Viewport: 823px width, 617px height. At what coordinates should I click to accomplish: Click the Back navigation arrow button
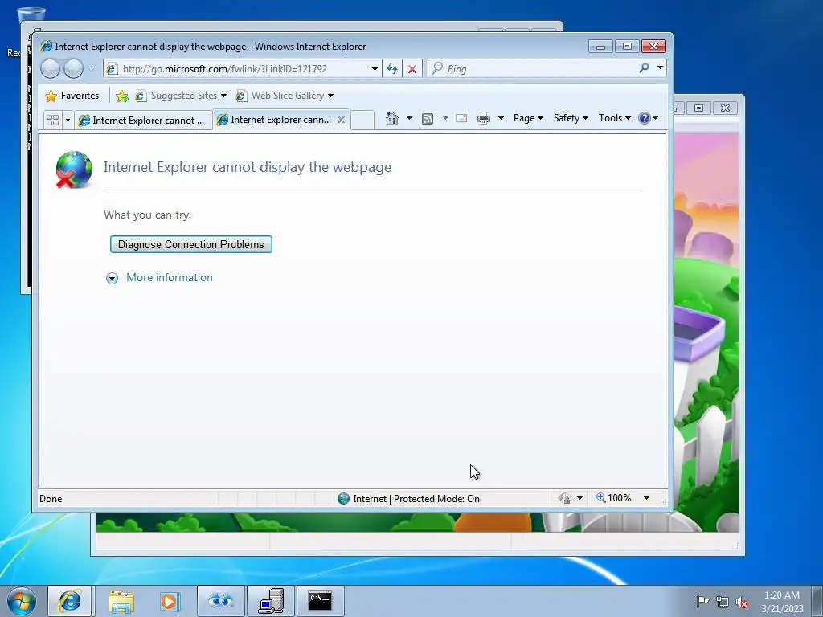(x=51, y=69)
